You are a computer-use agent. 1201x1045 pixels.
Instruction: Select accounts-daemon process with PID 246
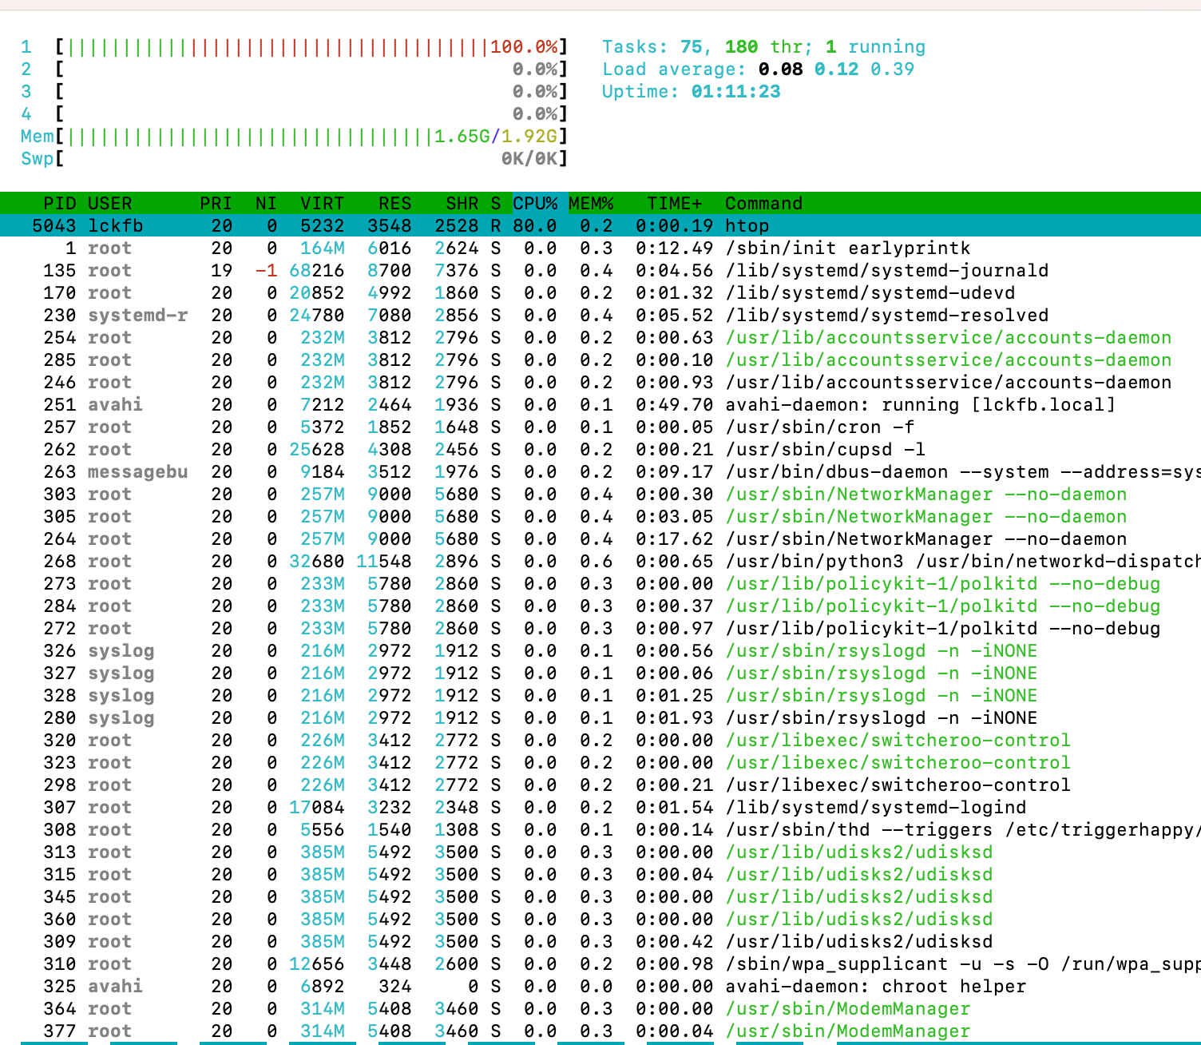tap(600, 383)
